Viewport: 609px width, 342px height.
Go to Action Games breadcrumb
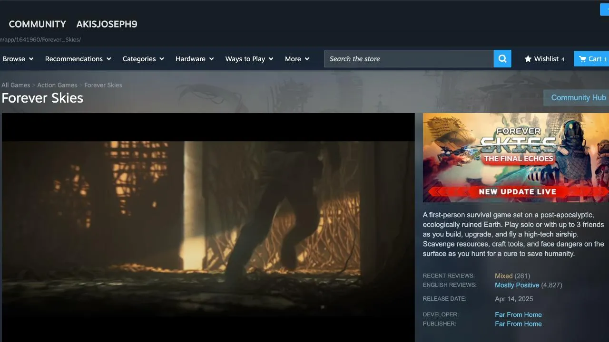(x=57, y=85)
